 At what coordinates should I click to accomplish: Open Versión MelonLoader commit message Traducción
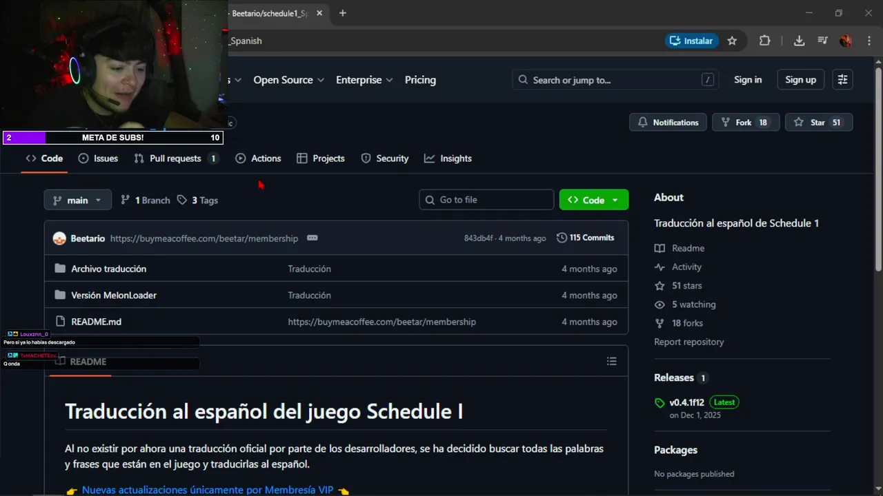point(309,295)
